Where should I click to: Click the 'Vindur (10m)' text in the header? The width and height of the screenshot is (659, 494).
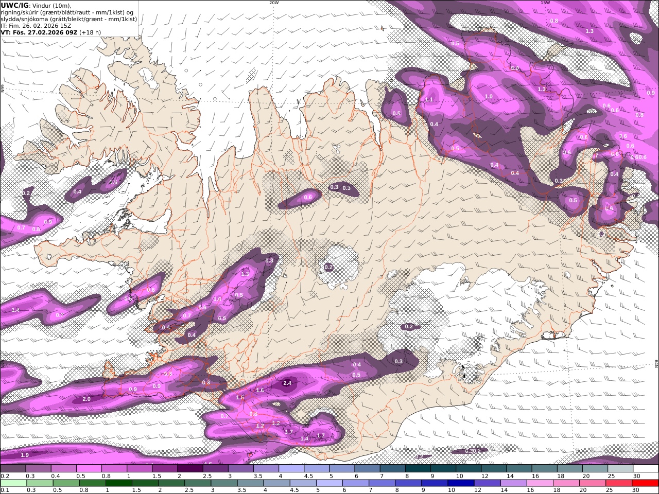pos(52,5)
